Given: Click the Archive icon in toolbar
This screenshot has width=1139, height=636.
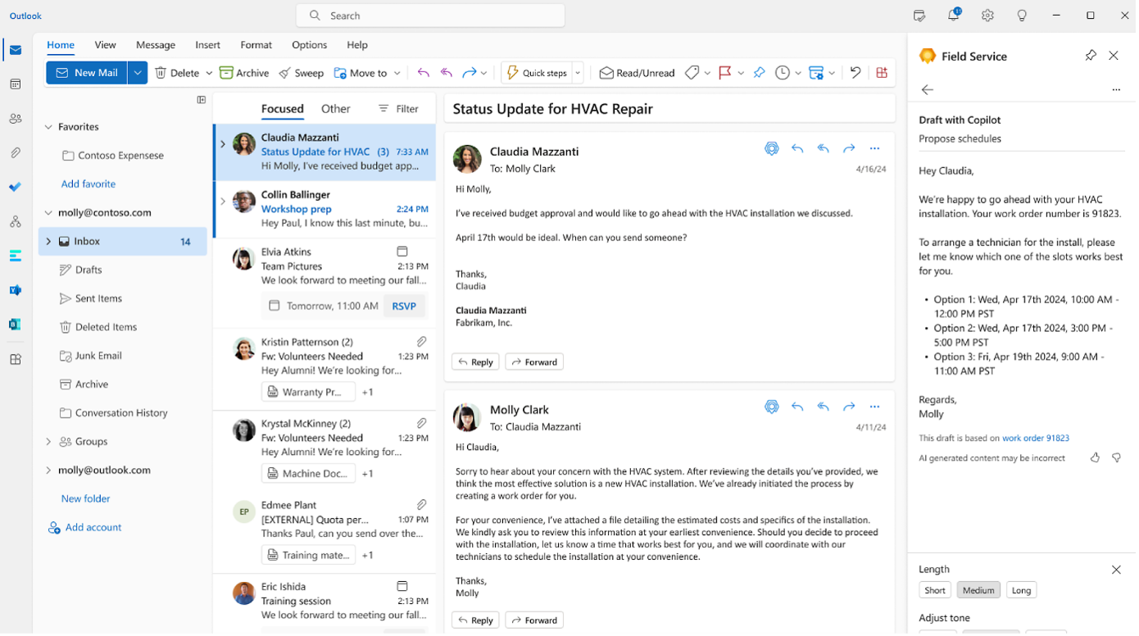Looking at the screenshot, I should (226, 73).
